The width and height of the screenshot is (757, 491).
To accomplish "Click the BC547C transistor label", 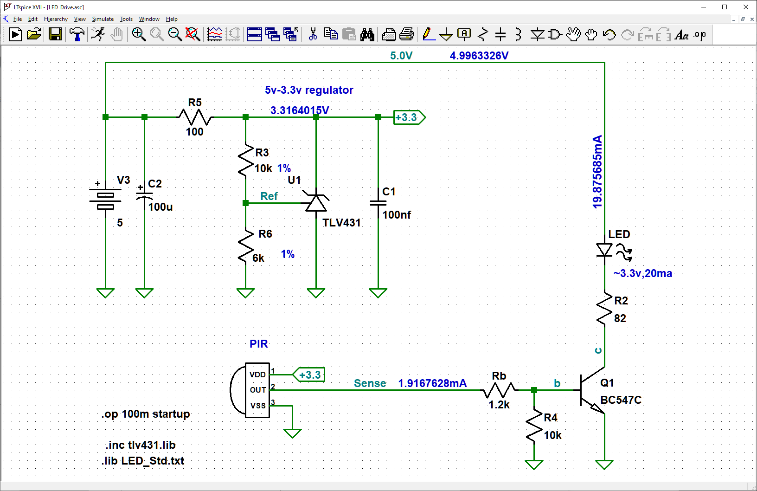I will pos(621,400).
